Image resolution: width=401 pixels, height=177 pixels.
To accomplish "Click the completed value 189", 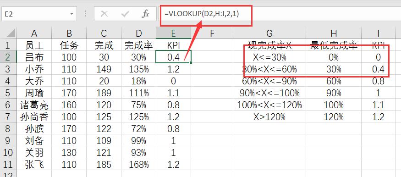I will (104, 93).
